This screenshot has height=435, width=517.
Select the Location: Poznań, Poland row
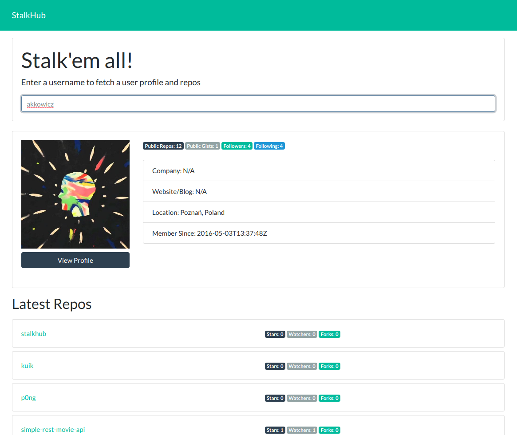pos(319,212)
